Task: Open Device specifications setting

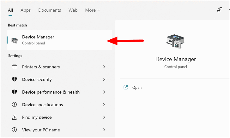Action: pos(59,105)
